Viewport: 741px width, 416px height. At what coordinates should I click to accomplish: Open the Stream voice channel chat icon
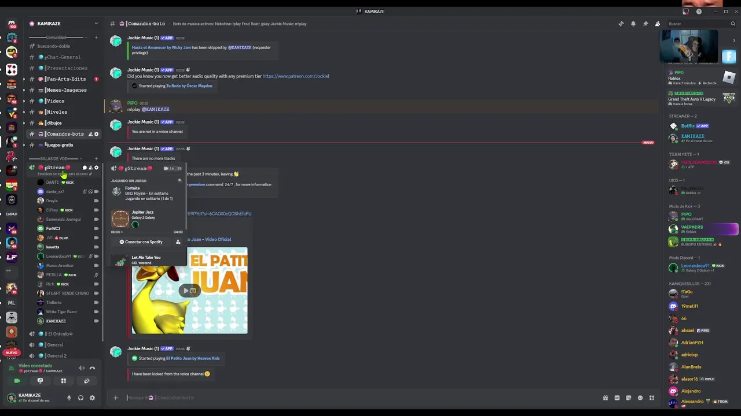(x=85, y=168)
